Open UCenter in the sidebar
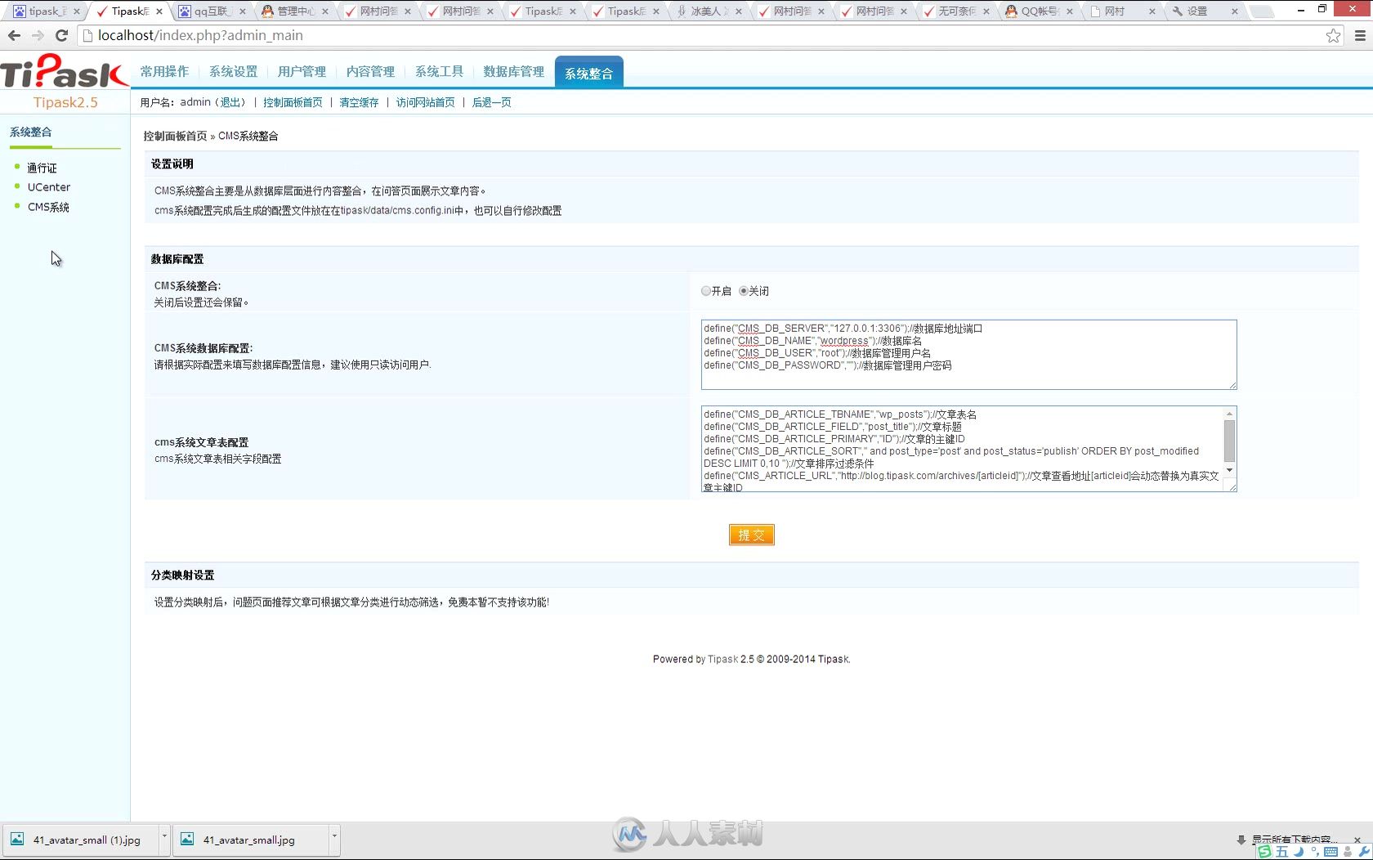1373x860 pixels. [49, 187]
